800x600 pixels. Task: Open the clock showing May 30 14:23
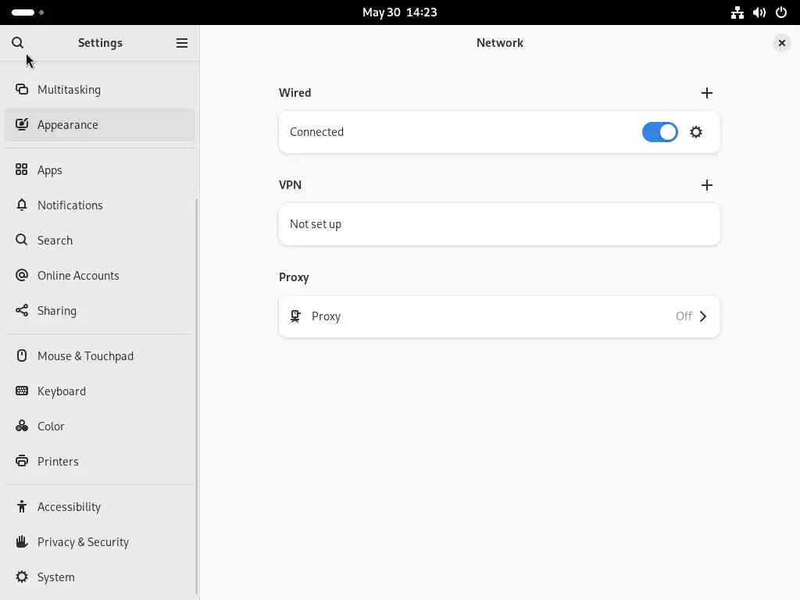click(x=399, y=12)
